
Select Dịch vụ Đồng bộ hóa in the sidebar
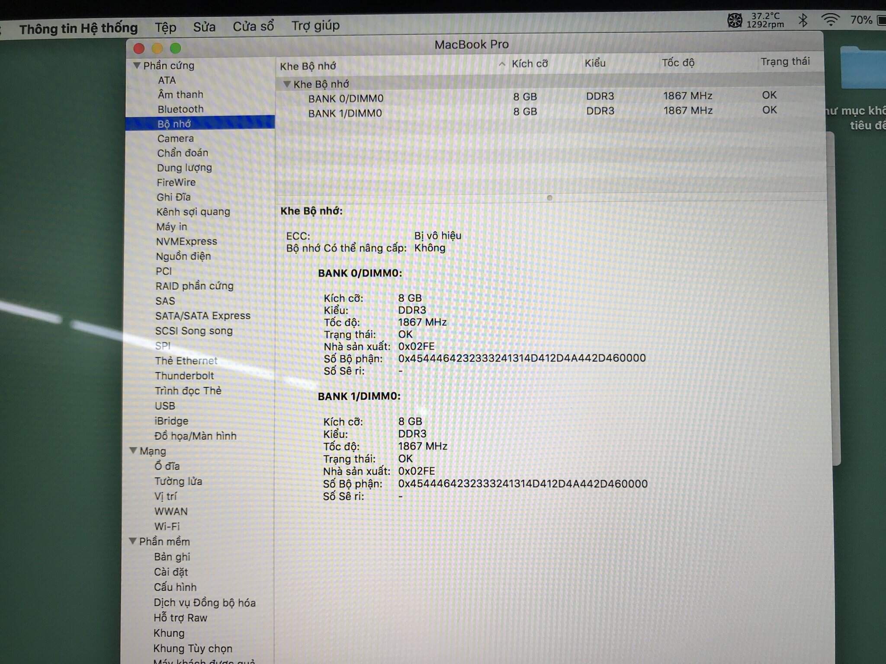pos(205,603)
